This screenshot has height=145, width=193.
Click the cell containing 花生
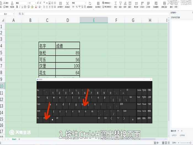[47, 72]
